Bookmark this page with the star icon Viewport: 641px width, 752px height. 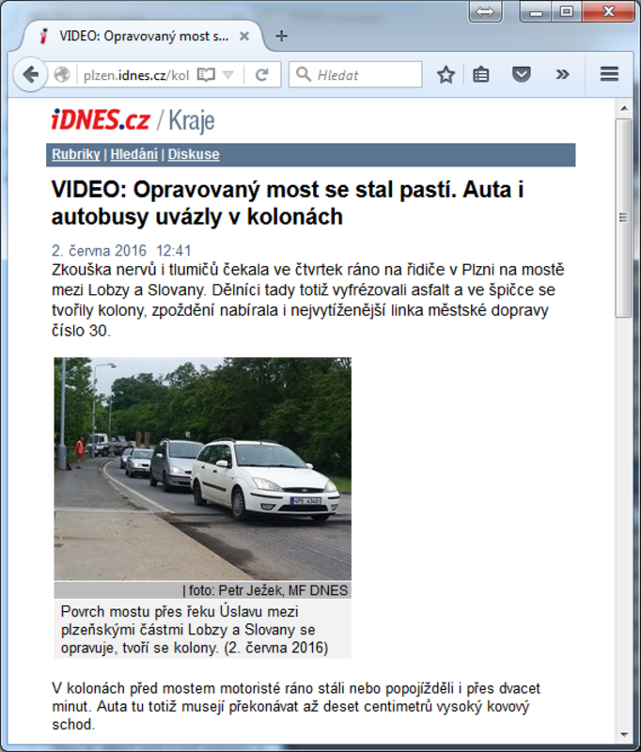coord(446,75)
